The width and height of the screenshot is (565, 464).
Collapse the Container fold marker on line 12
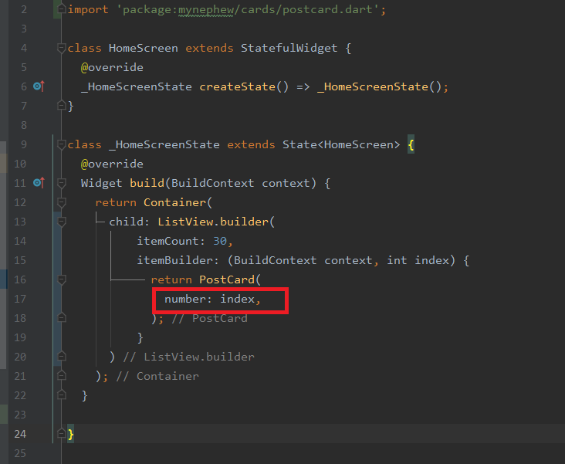click(x=62, y=202)
